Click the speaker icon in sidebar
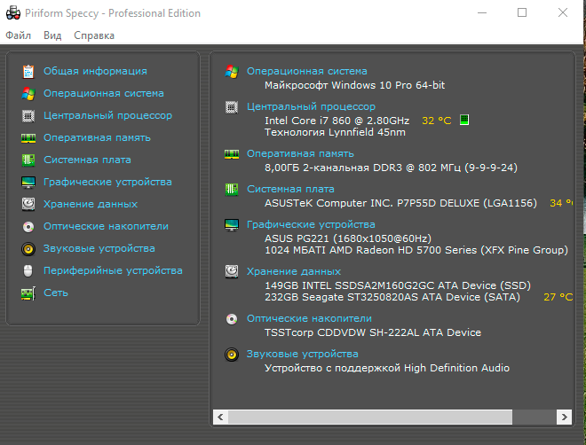The height and width of the screenshot is (445, 586). [28, 249]
